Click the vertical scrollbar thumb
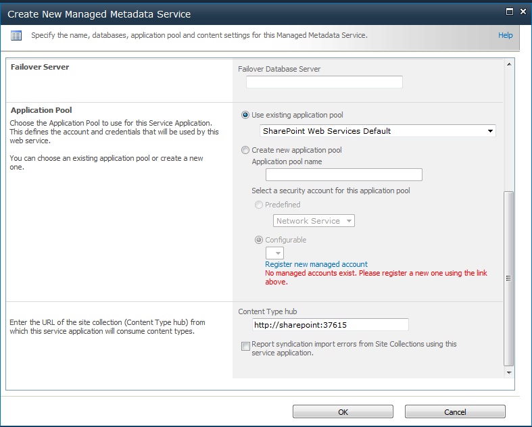Screen dimensions: 532x427 [508, 279]
